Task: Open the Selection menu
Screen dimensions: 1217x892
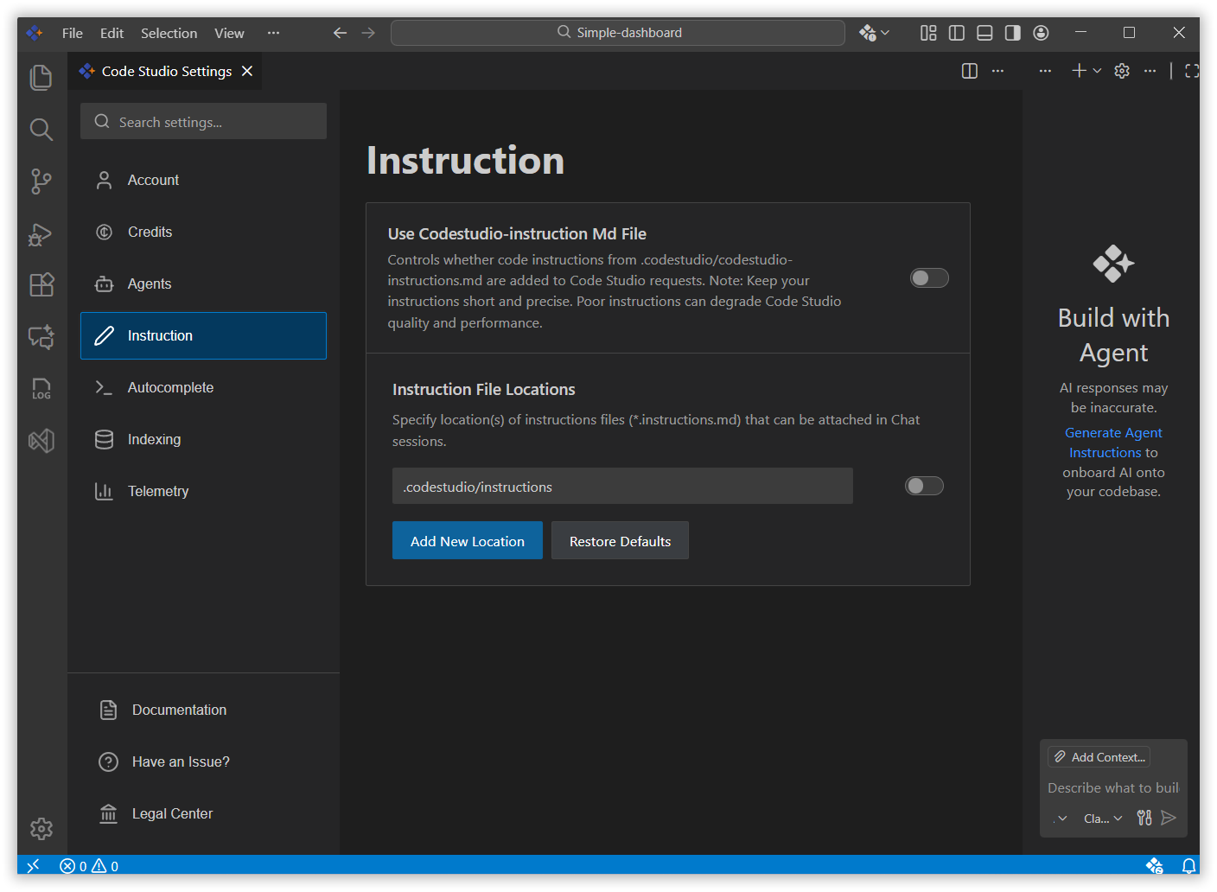Action: click(x=169, y=33)
